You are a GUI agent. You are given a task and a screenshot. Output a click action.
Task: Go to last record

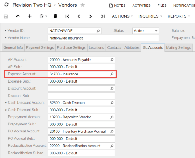pos(103,16)
